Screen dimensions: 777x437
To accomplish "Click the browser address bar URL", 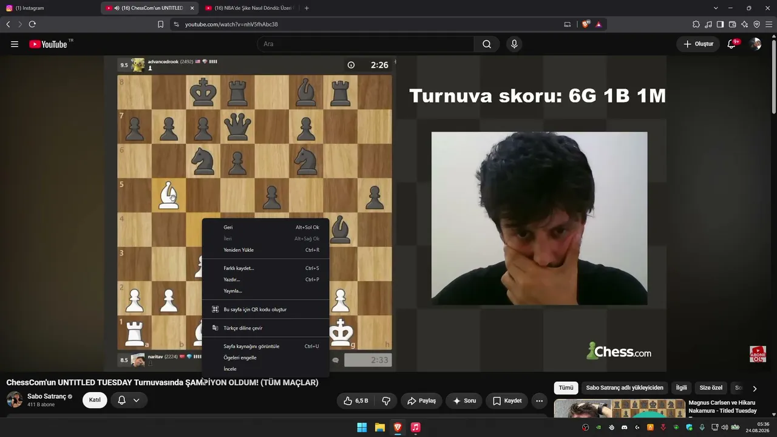I will pyautogui.click(x=231, y=24).
